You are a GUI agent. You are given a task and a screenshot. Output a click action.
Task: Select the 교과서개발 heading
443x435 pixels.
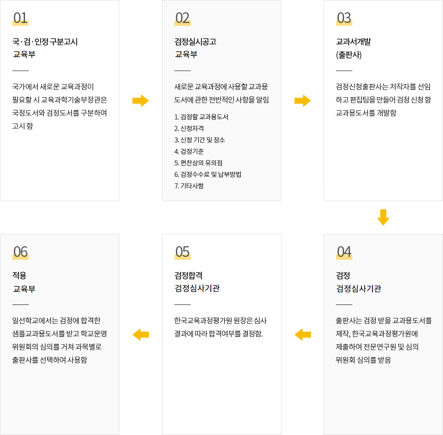[x=353, y=41]
